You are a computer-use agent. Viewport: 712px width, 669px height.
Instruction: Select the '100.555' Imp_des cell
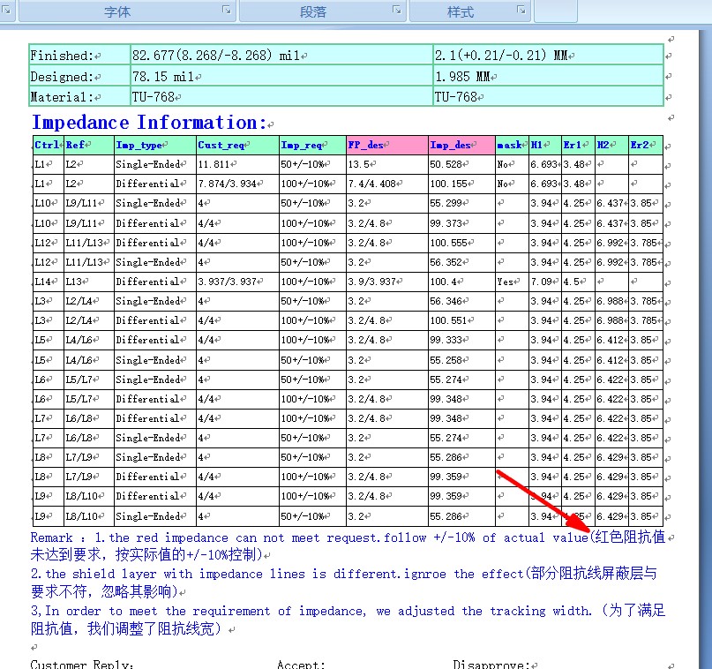(461, 243)
